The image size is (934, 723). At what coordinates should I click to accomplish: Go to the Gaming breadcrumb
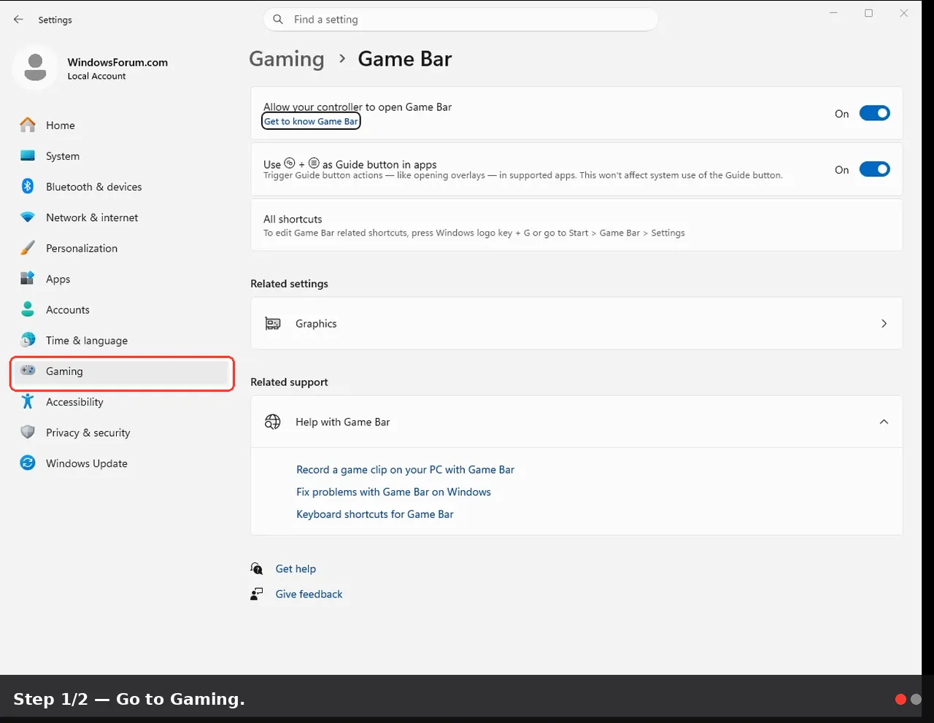tap(287, 59)
